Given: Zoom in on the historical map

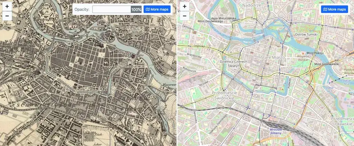Looking at the screenshot, I should (7, 6).
